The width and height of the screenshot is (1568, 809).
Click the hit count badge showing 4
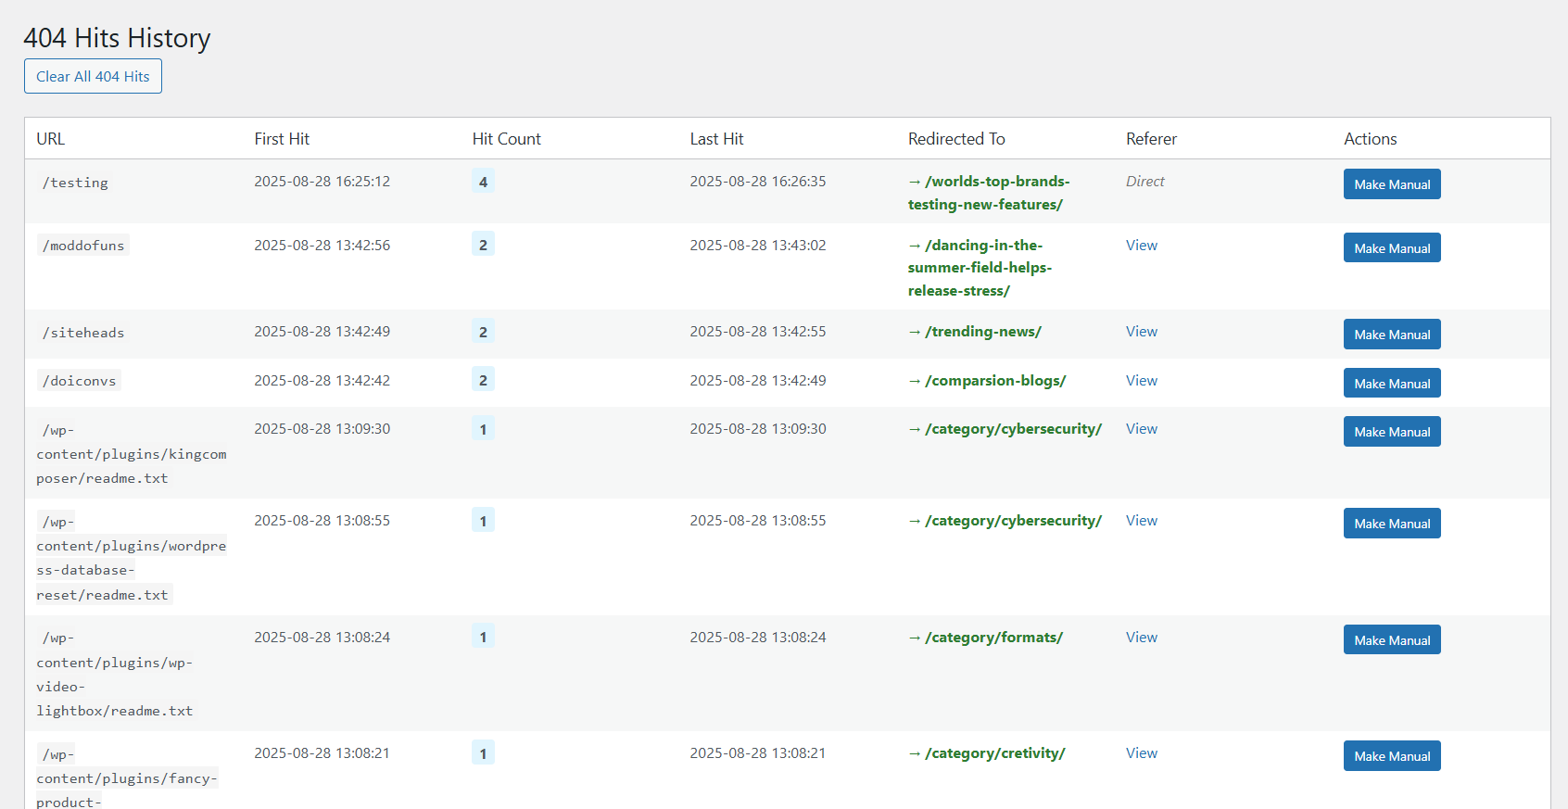click(483, 182)
